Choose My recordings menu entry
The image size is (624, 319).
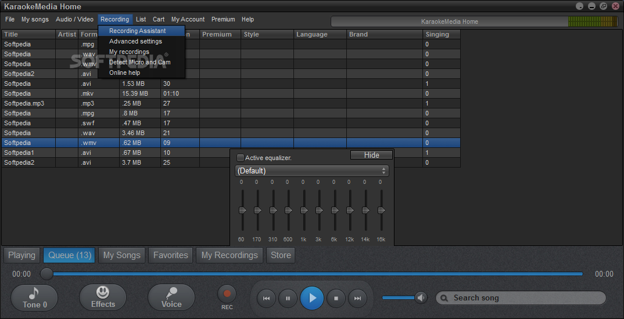[142, 52]
